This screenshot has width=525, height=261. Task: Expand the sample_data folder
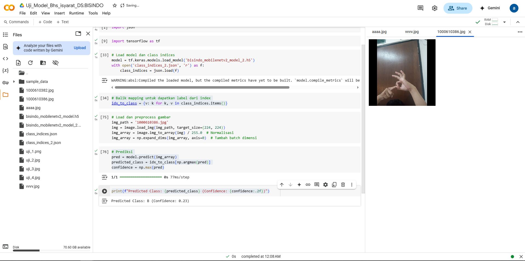coord(14,82)
